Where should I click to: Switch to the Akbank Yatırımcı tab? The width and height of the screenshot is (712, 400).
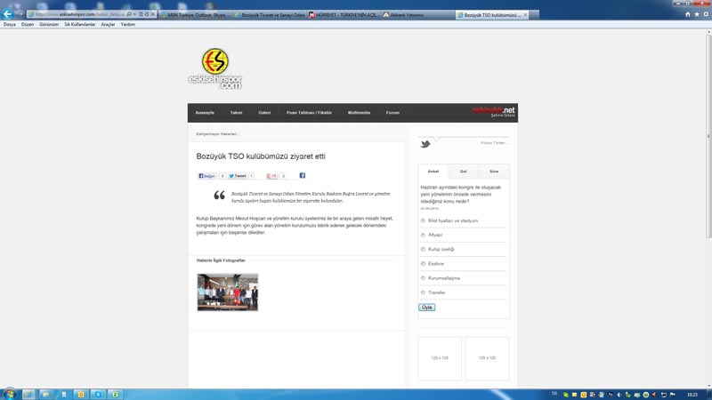pos(418,15)
